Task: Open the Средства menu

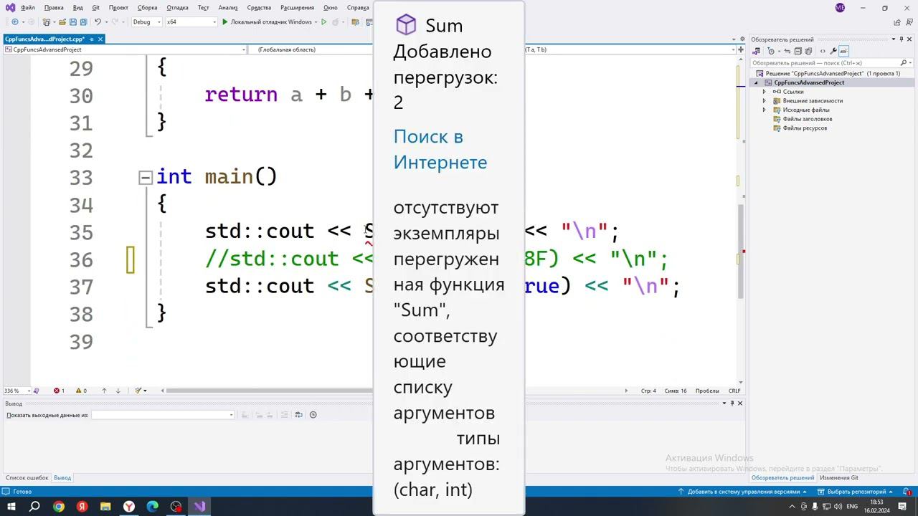Action: [x=259, y=8]
